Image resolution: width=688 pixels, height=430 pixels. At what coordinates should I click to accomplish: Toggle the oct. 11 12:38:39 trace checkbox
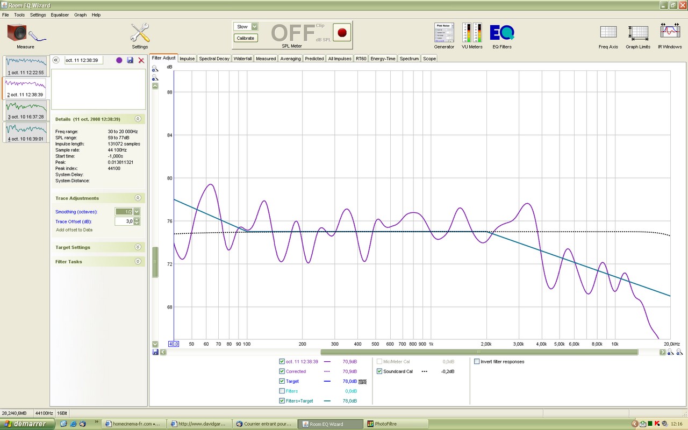point(282,362)
